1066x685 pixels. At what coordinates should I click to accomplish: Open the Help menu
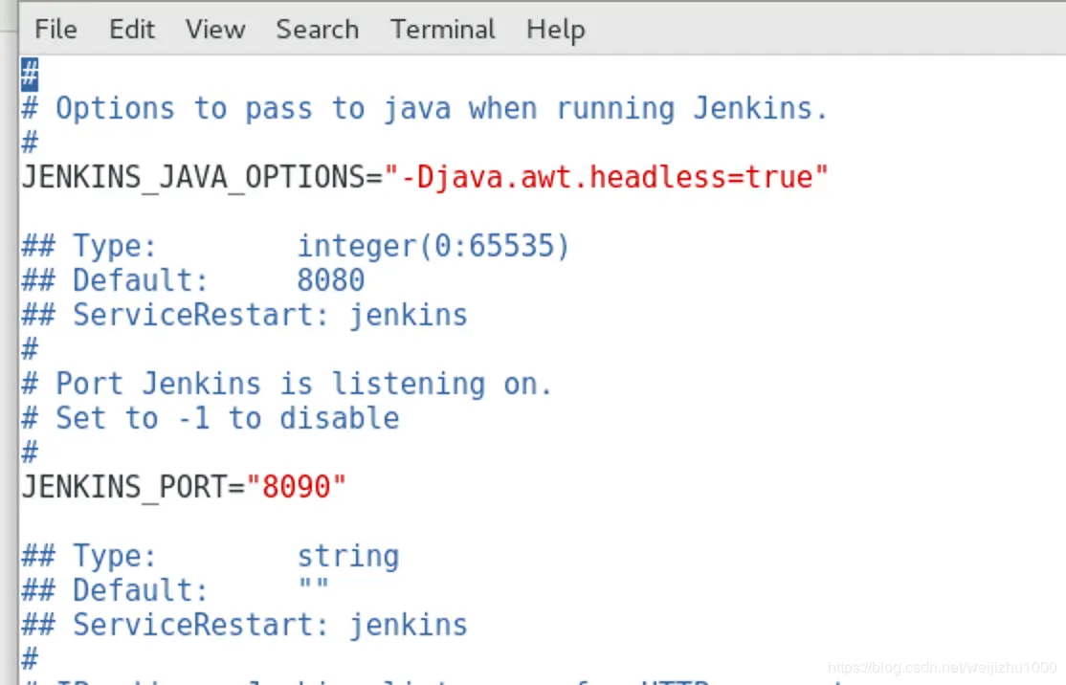coord(555,31)
